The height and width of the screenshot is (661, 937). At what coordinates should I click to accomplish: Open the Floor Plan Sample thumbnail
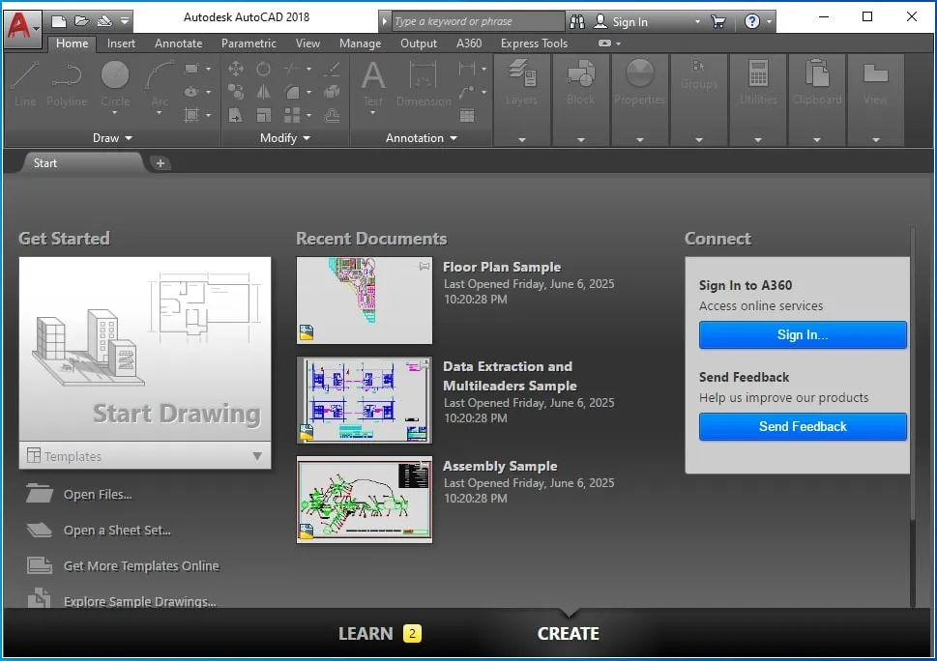(x=364, y=300)
